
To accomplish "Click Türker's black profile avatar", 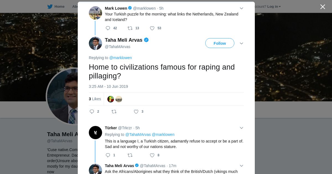I will tap(95, 133).
